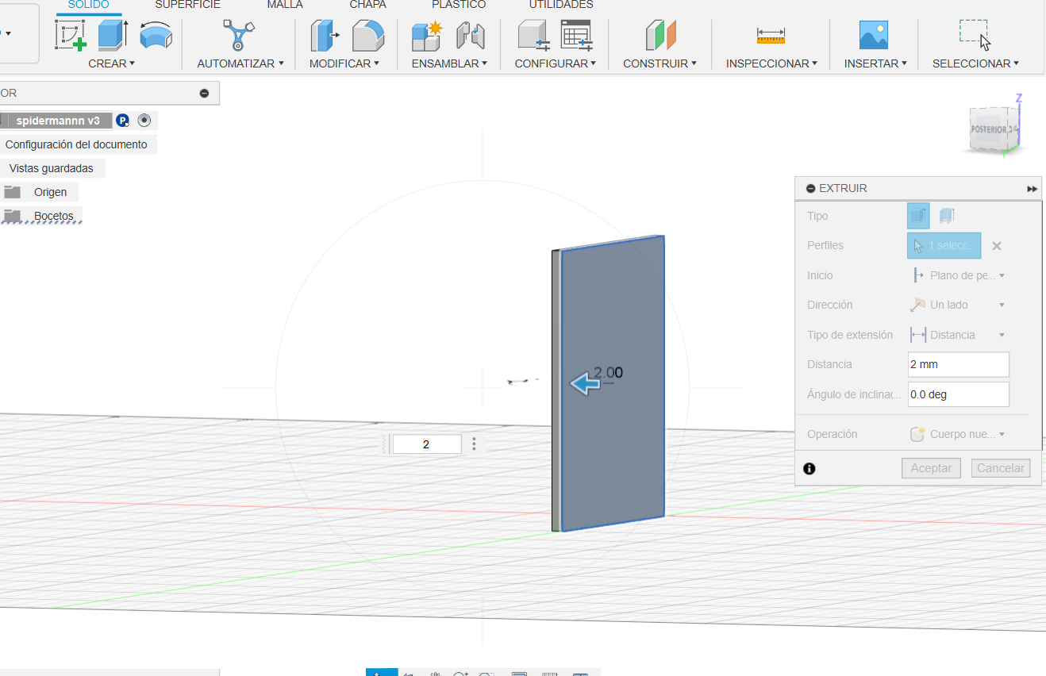This screenshot has height=676, width=1046.
Task: Select the Revolve tool icon
Action: coord(156,36)
